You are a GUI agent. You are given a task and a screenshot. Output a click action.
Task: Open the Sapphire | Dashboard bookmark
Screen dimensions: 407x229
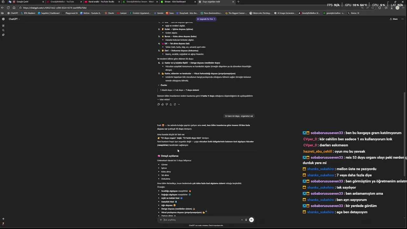coord(48,13)
